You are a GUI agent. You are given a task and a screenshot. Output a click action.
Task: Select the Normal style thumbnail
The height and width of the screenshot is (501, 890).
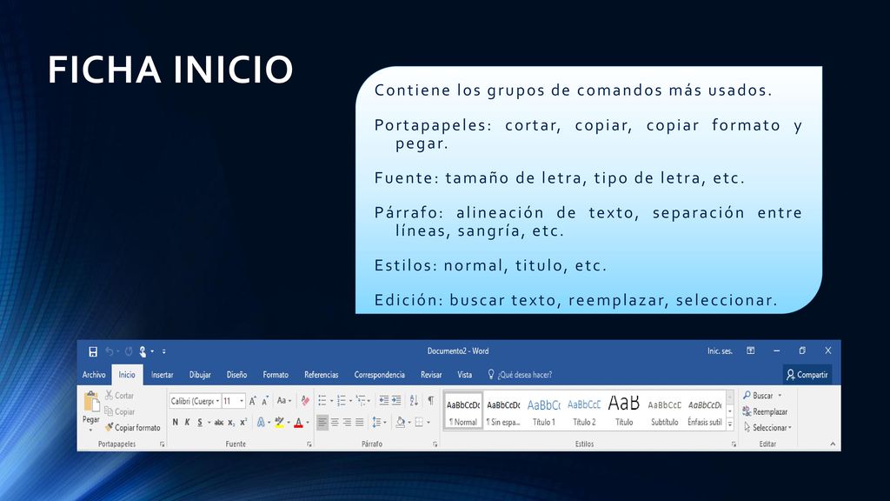pyautogui.click(x=463, y=411)
